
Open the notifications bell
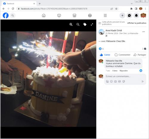(136, 15)
